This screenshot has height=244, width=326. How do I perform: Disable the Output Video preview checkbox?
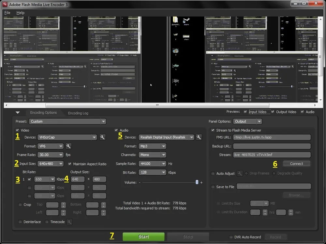coord(273,112)
